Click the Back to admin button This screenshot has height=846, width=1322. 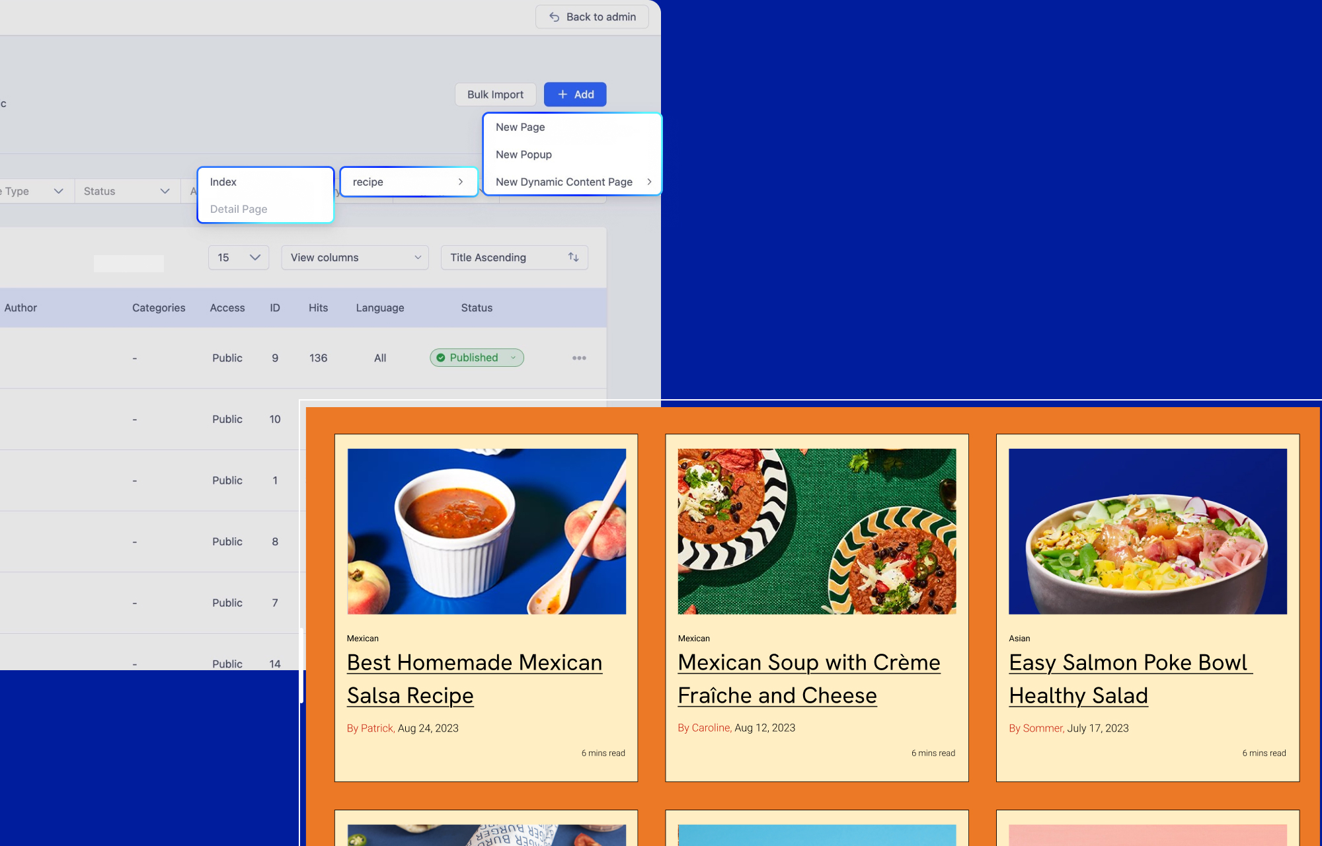[592, 17]
